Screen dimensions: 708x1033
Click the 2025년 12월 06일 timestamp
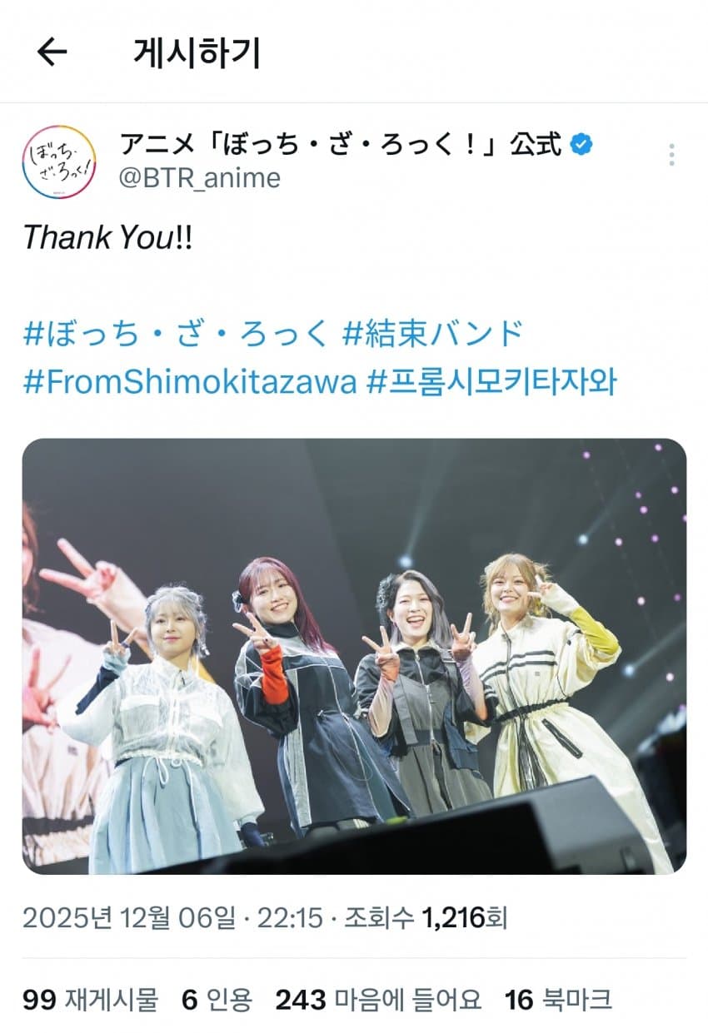point(132,918)
